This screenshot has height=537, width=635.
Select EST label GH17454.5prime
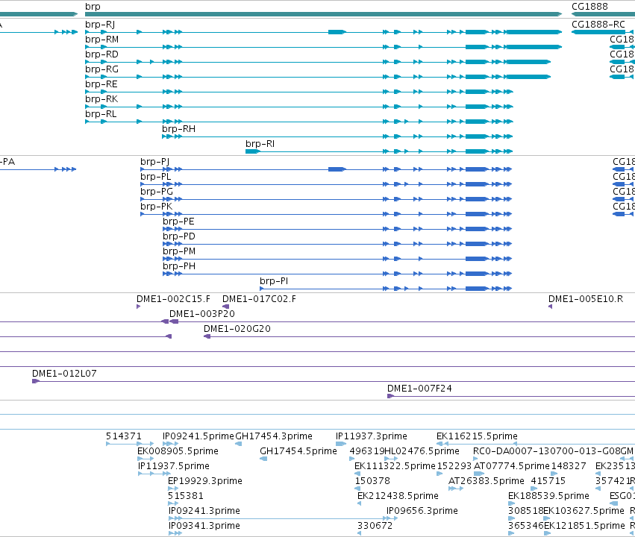[298, 451]
